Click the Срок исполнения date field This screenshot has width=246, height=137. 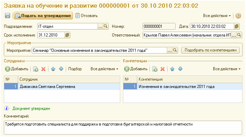pos(51,35)
